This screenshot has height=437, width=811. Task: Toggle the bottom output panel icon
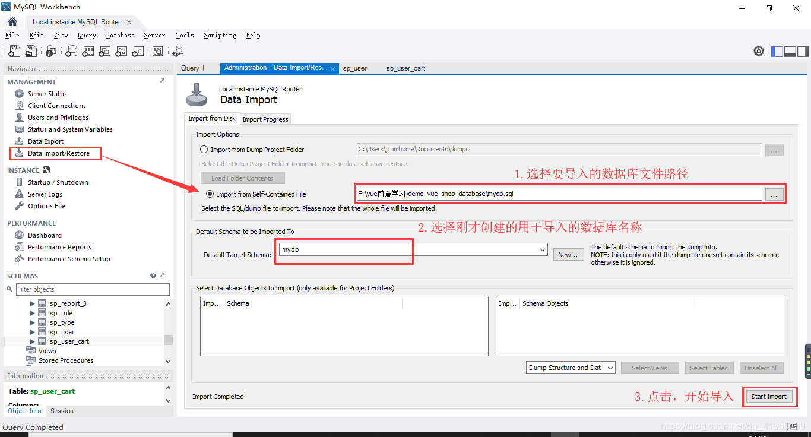point(790,52)
